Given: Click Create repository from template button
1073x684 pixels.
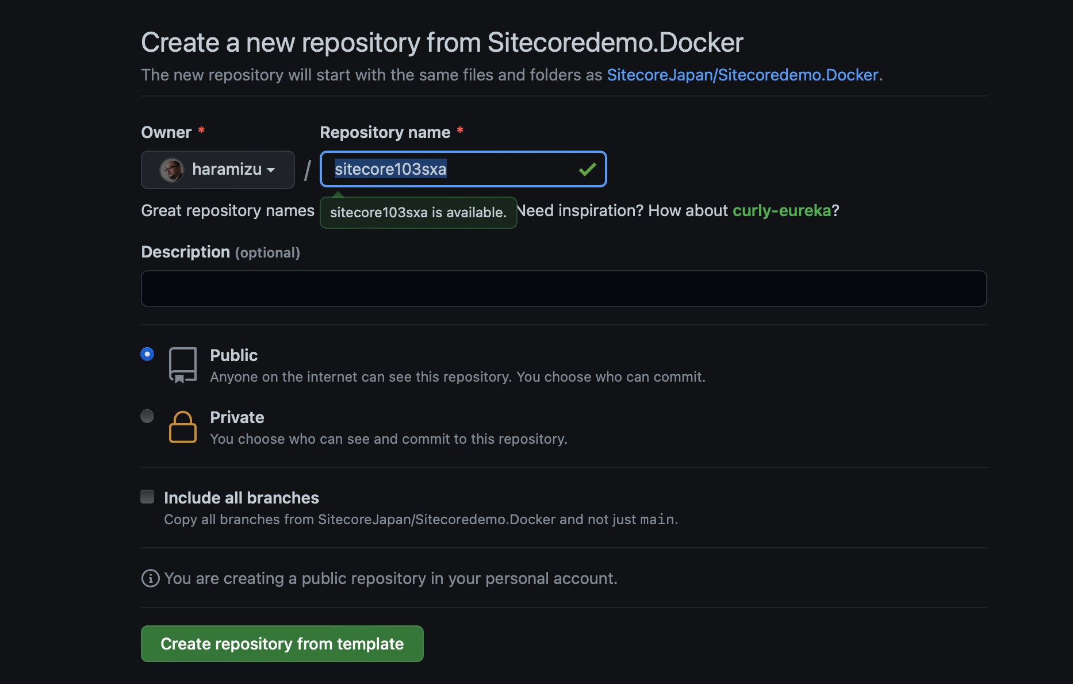Looking at the screenshot, I should [282, 644].
